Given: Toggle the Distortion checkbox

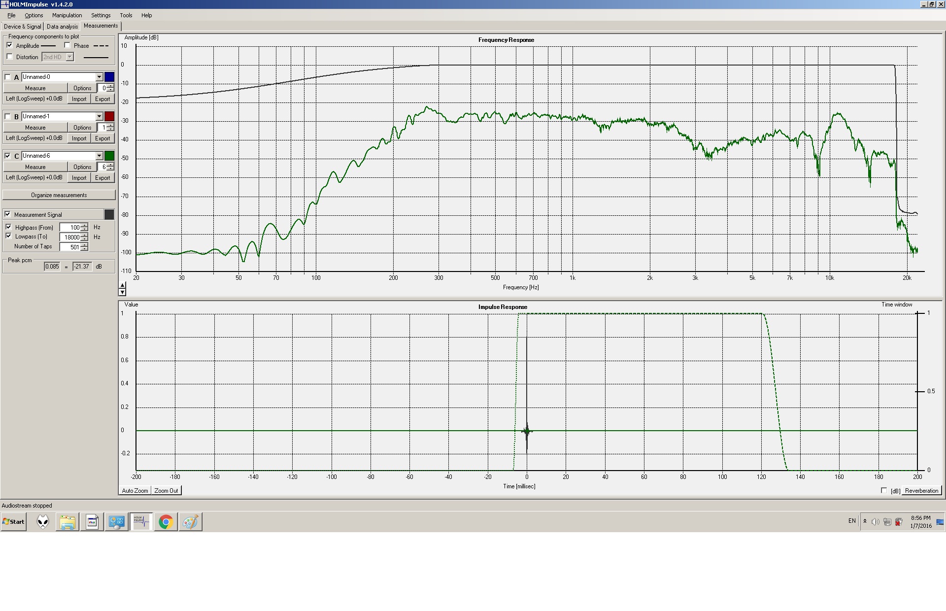Looking at the screenshot, I should (9, 57).
